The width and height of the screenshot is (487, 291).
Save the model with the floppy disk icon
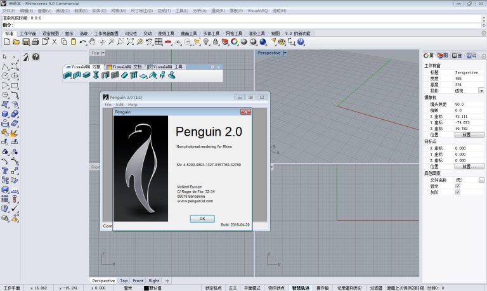(26, 42)
